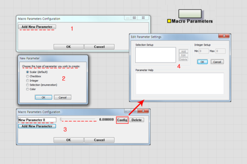Image resolution: width=247 pixels, height=164 pixels.
Task: Click OK in bottom Macro Parameters Configuration window
Action: [69, 140]
